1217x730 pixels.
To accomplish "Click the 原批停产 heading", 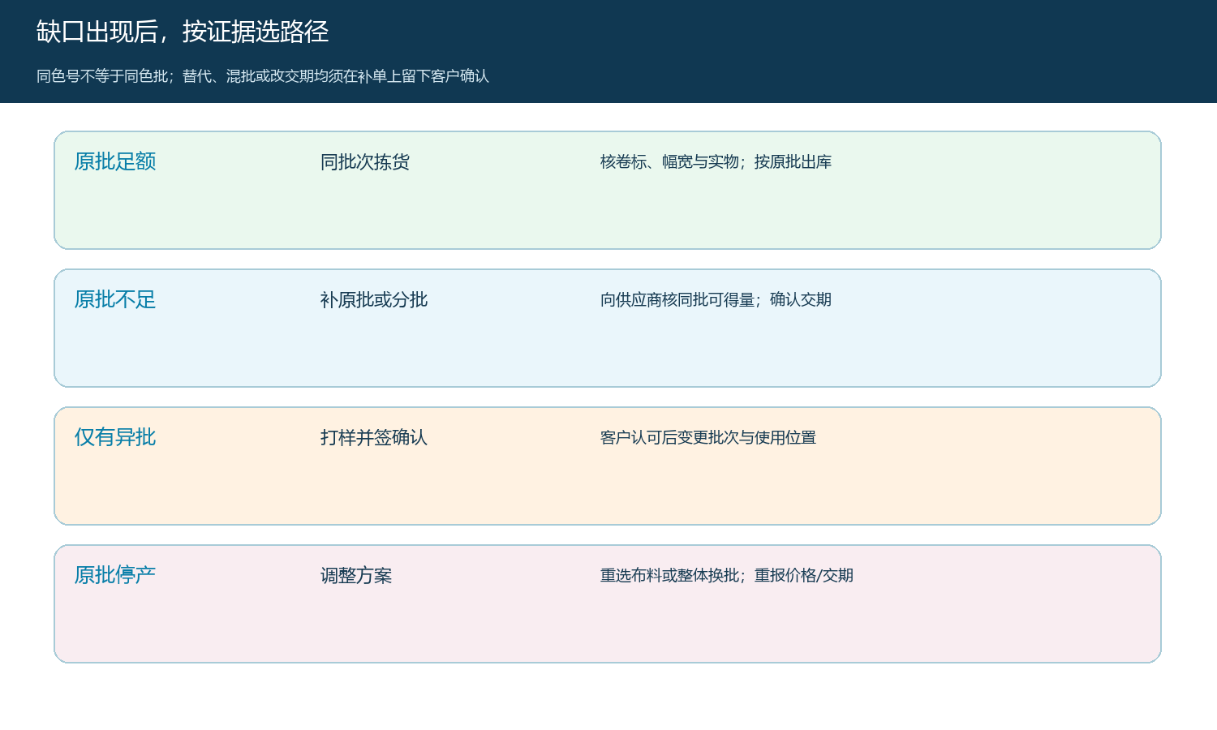I will pos(115,575).
